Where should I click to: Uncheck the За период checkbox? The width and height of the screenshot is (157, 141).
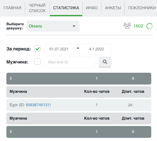(37, 48)
